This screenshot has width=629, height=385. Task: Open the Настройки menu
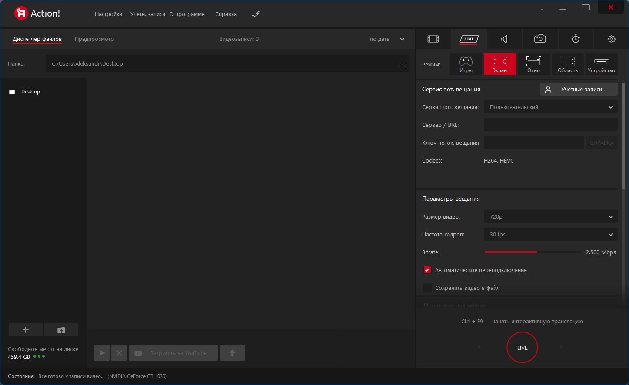[108, 14]
